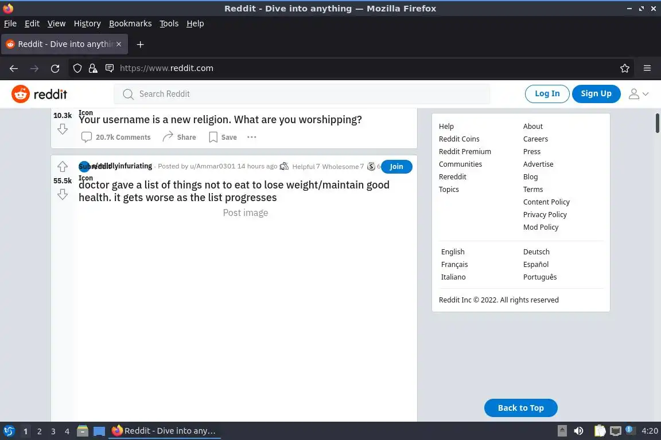This screenshot has height=440, width=661.
Task: Open the 20.7k Comments on the religion post
Action: click(x=115, y=137)
